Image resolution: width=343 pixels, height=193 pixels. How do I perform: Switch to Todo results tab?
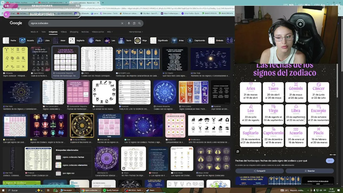point(43,32)
